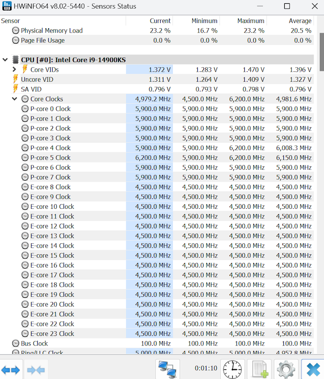Click the clock reset timer icon

pos(232,369)
